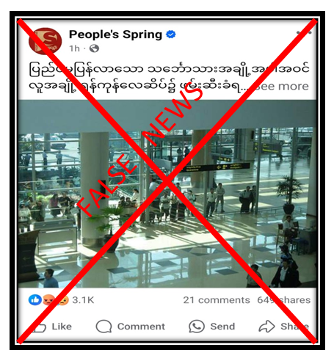334x361 pixels.
Task: View the 3.1K reactions count
Action: (83, 300)
